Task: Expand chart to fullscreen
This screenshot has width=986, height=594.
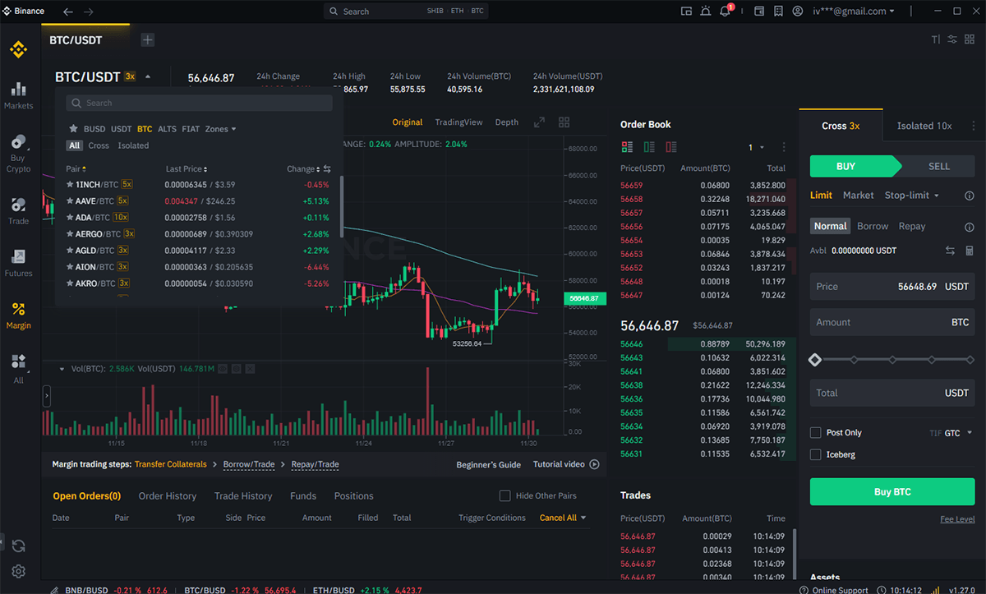Action: [539, 122]
